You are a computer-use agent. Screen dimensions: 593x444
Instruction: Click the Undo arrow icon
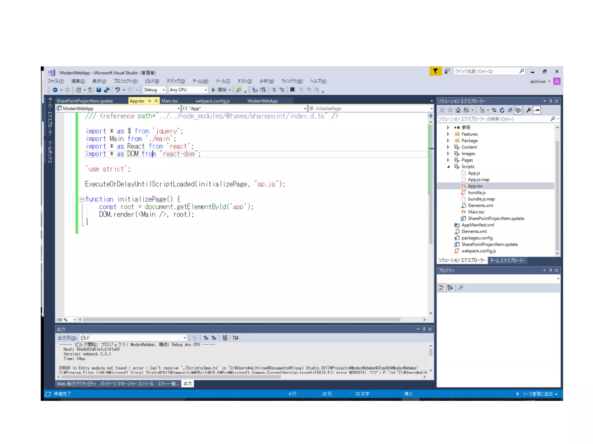(x=117, y=90)
